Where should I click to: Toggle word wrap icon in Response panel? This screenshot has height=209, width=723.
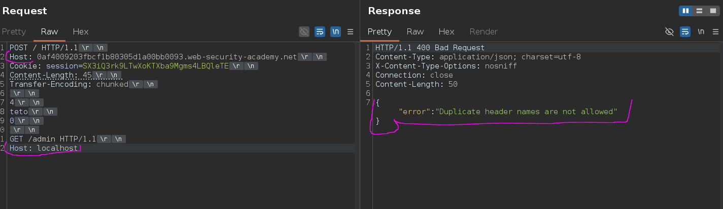685,31
